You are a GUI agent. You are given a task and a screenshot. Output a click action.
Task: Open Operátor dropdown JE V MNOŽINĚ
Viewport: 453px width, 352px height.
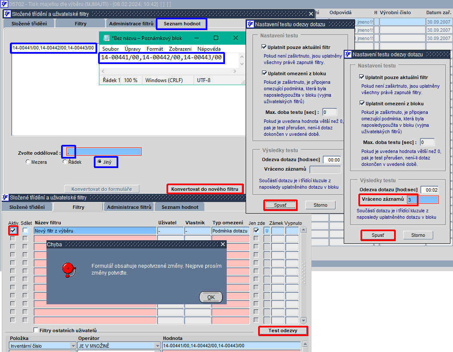point(157,346)
